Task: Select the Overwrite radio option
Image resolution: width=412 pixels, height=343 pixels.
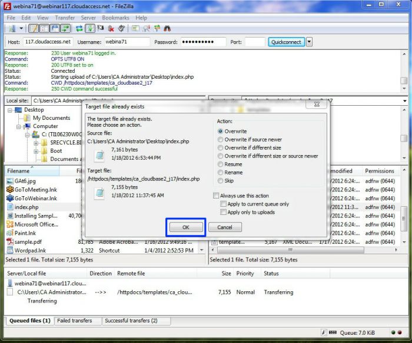Action: tap(221, 131)
